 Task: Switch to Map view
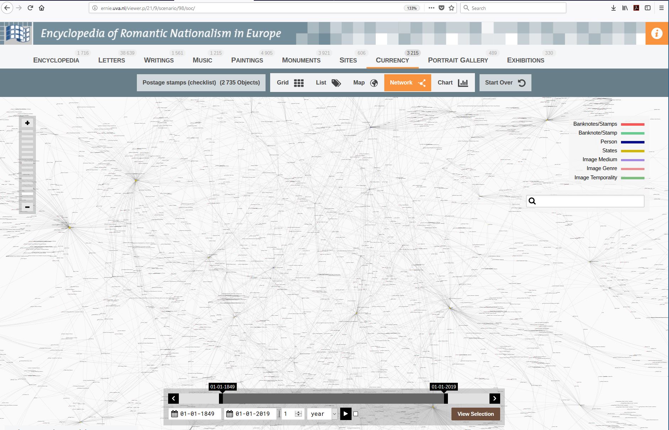click(365, 83)
